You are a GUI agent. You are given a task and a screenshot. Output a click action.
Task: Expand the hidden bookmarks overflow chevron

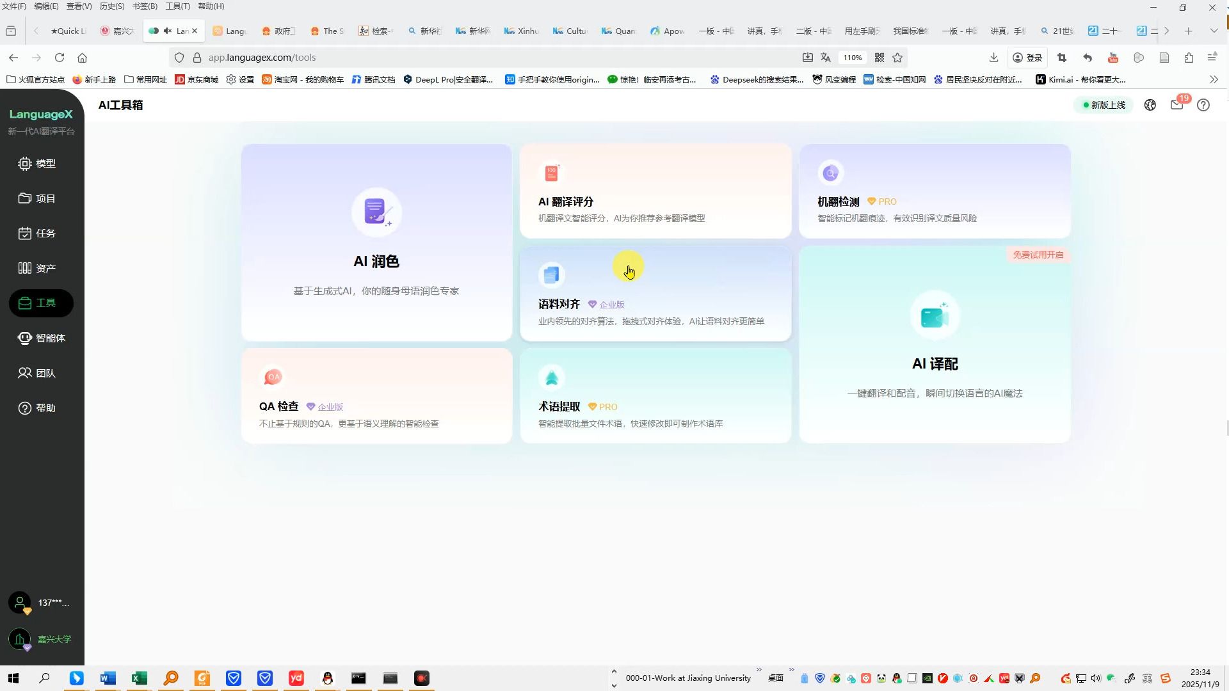1214,79
